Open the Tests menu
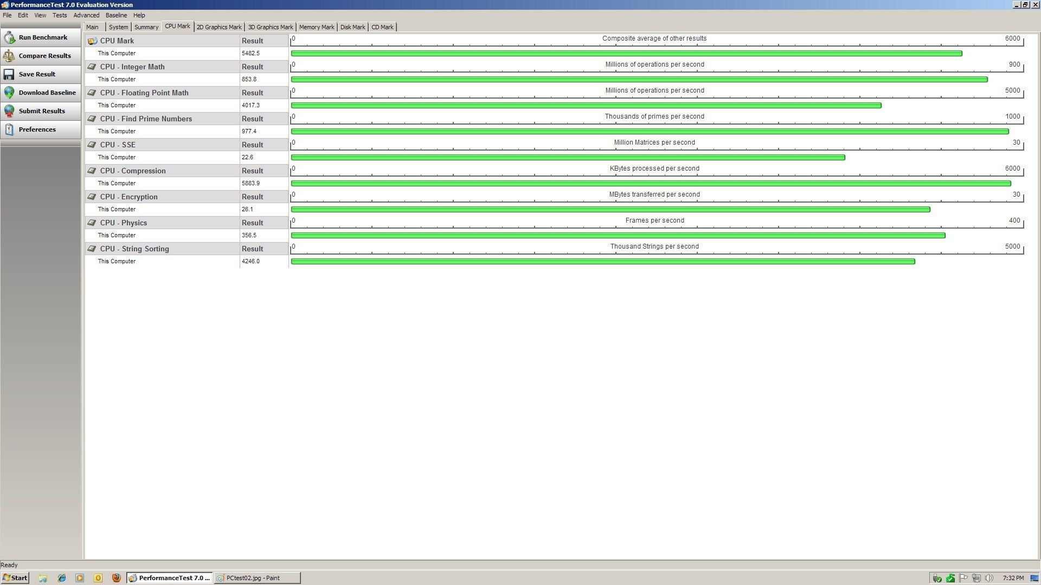This screenshot has width=1041, height=585. click(x=60, y=15)
